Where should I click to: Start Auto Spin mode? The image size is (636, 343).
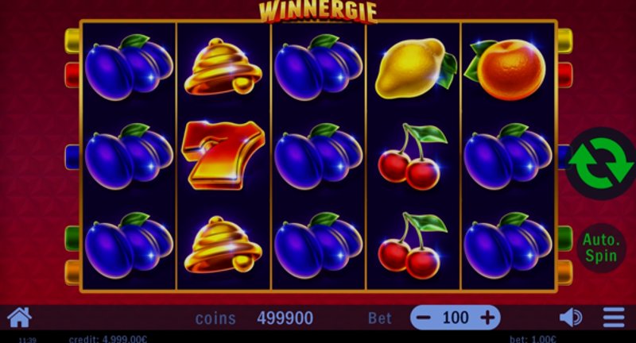tap(601, 248)
